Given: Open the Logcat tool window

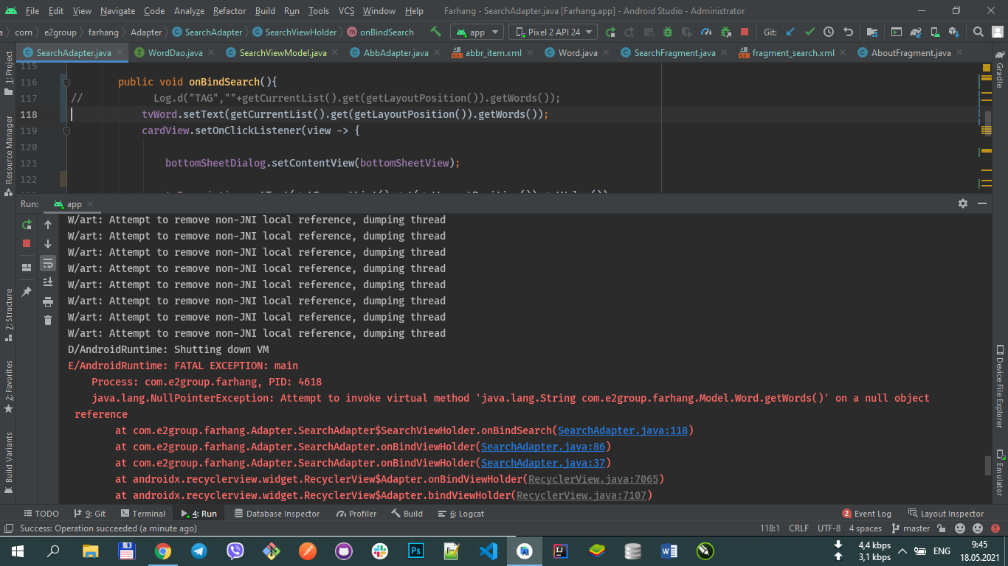Looking at the screenshot, I should tap(461, 514).
